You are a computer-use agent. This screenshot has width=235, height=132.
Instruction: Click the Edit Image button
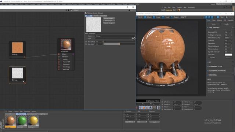click(x=109, y=21)
